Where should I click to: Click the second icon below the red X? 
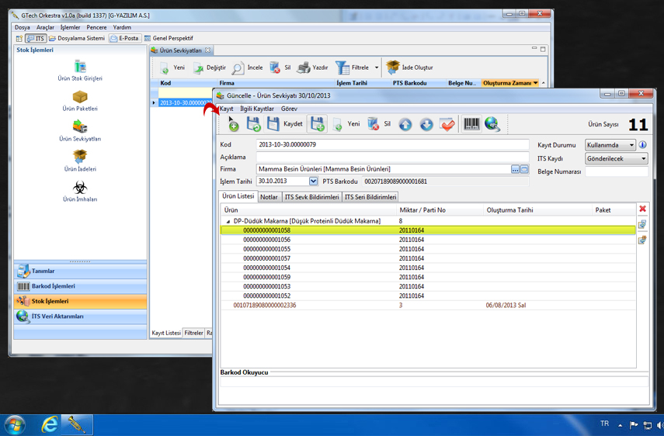tap(642, 240)
